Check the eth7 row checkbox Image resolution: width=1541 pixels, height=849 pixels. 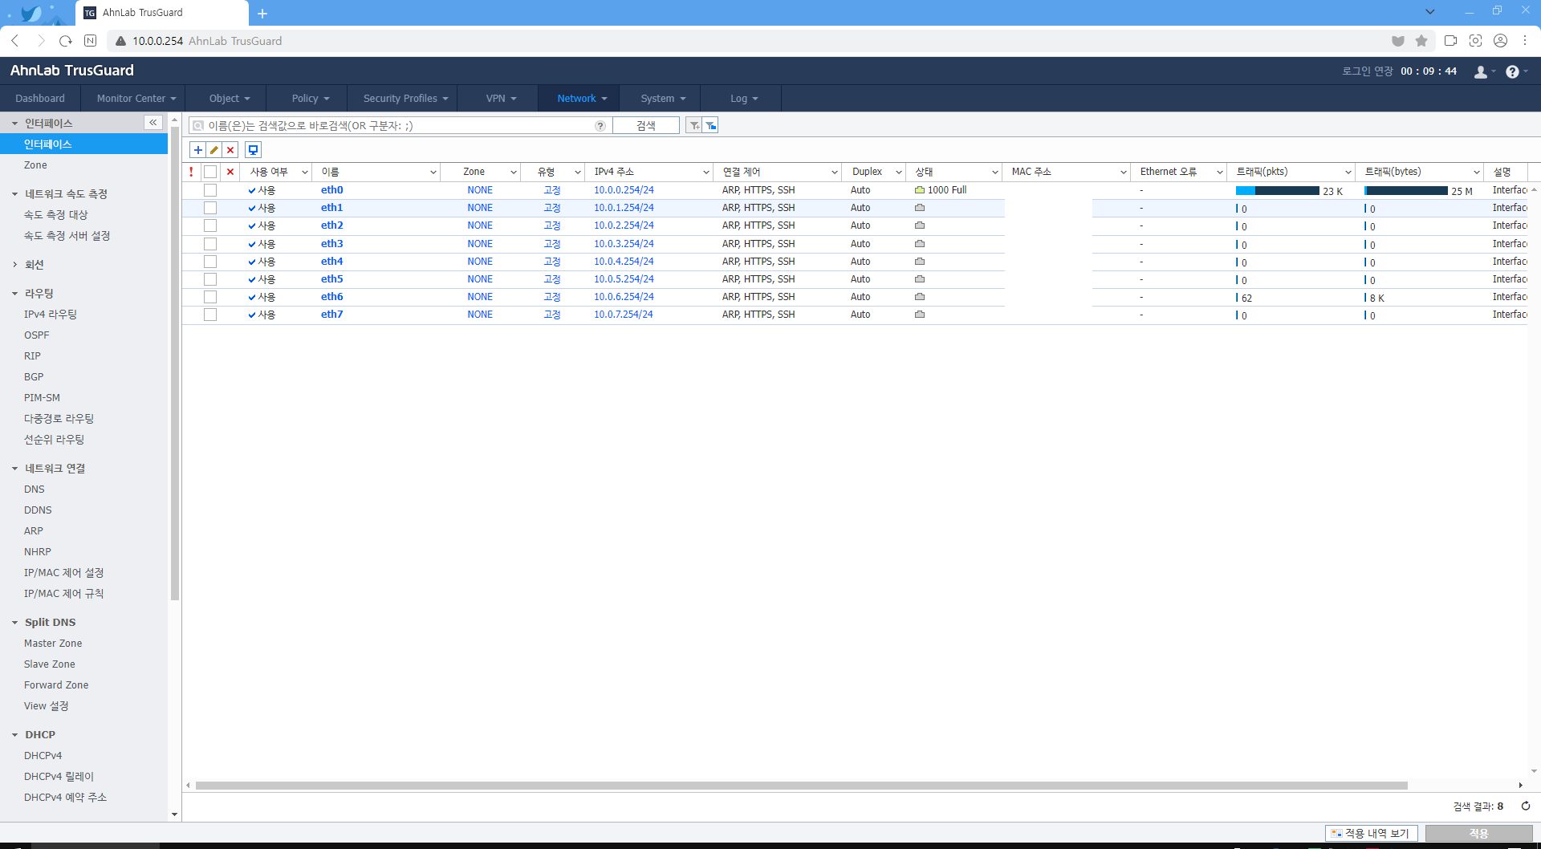[210, 315]
